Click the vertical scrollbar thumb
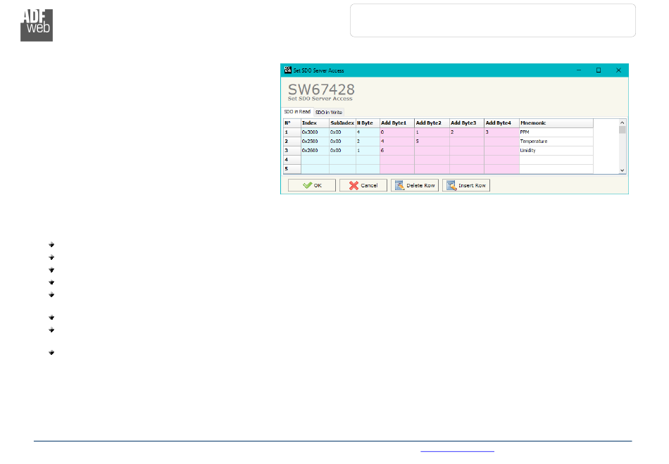The height and width of the screenshot is (464, 669). coord(623,130)
